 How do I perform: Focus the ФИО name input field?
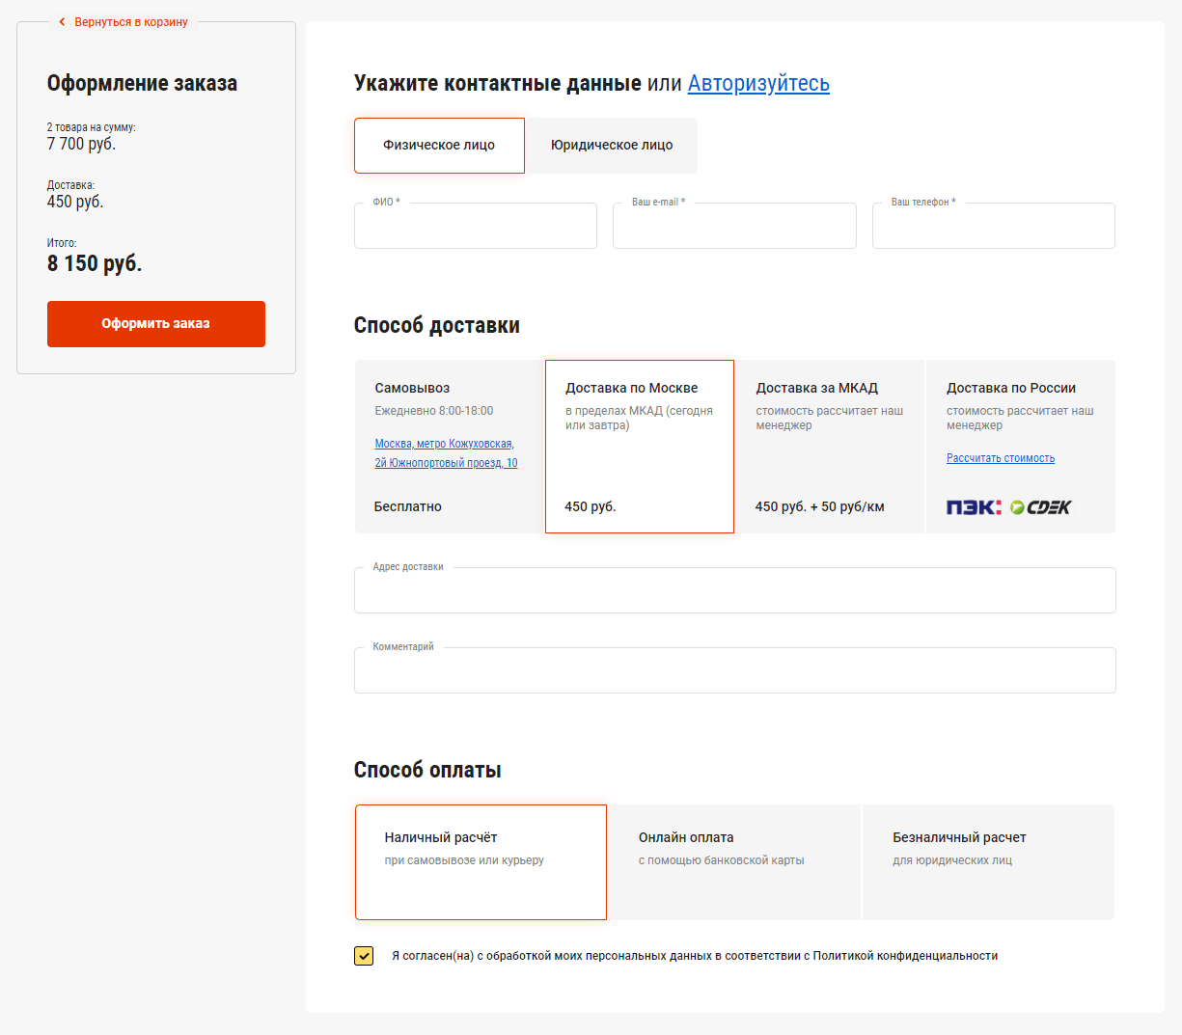[476, 228]
